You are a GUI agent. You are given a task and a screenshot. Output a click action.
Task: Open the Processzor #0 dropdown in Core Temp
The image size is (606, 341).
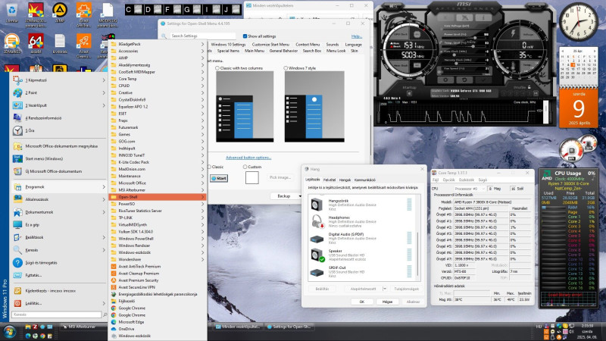[x=469, y=189]
